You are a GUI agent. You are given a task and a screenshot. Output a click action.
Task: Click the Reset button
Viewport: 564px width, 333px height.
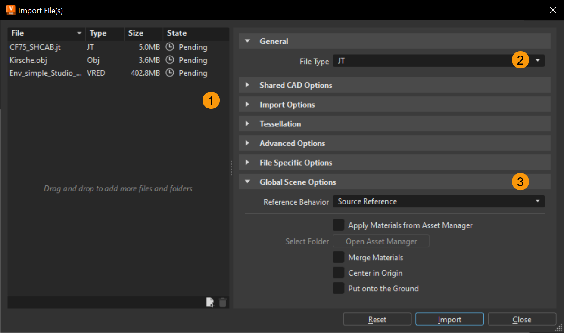(x=377, y=319)
